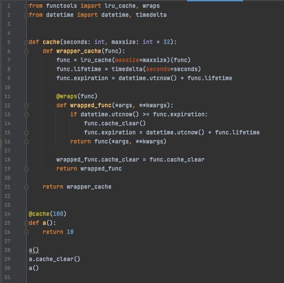Screen dimensions: 284x283
Task: Collapse the def cache function at line 5
Action: coord(26,42)
